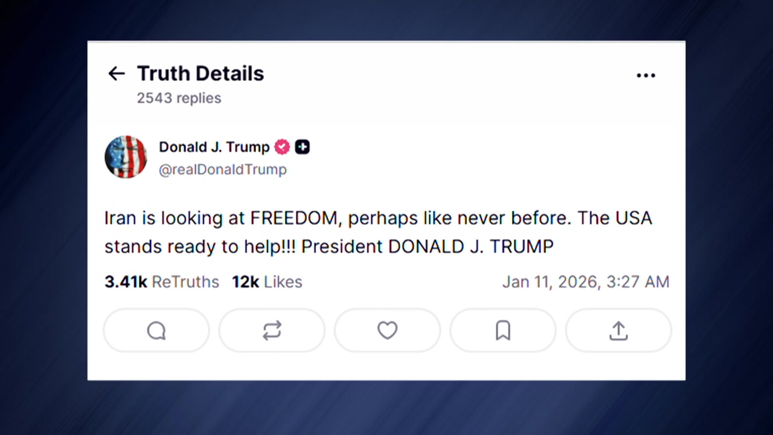Share the post via upload arrow icon
The image size is (773, 435).
(x=618, y=330)
